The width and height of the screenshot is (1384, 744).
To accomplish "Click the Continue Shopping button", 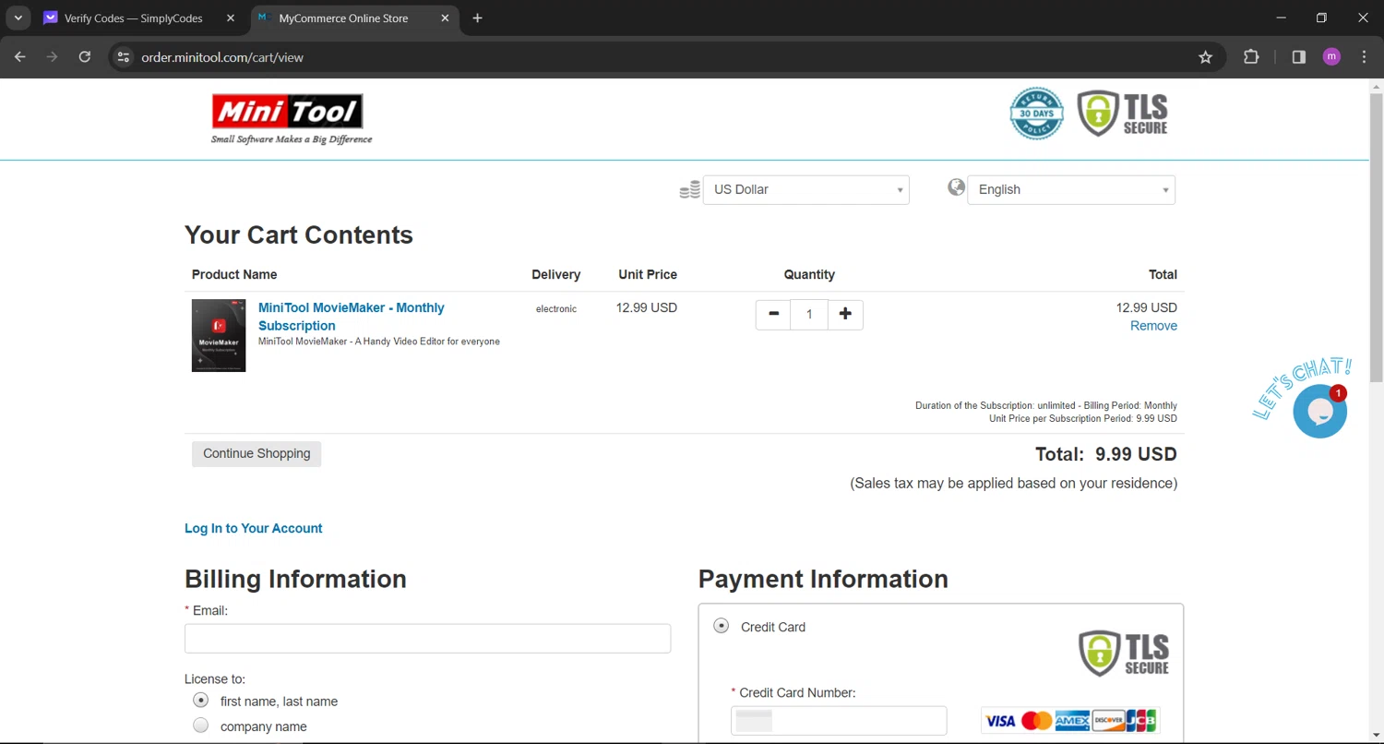I will pyautogui.click(x=257, y=453).
